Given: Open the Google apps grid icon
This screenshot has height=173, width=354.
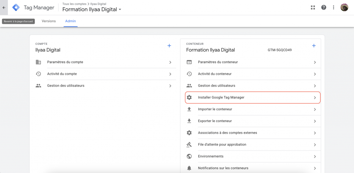Looking at the screenshot, I should [x=313, y=8].
